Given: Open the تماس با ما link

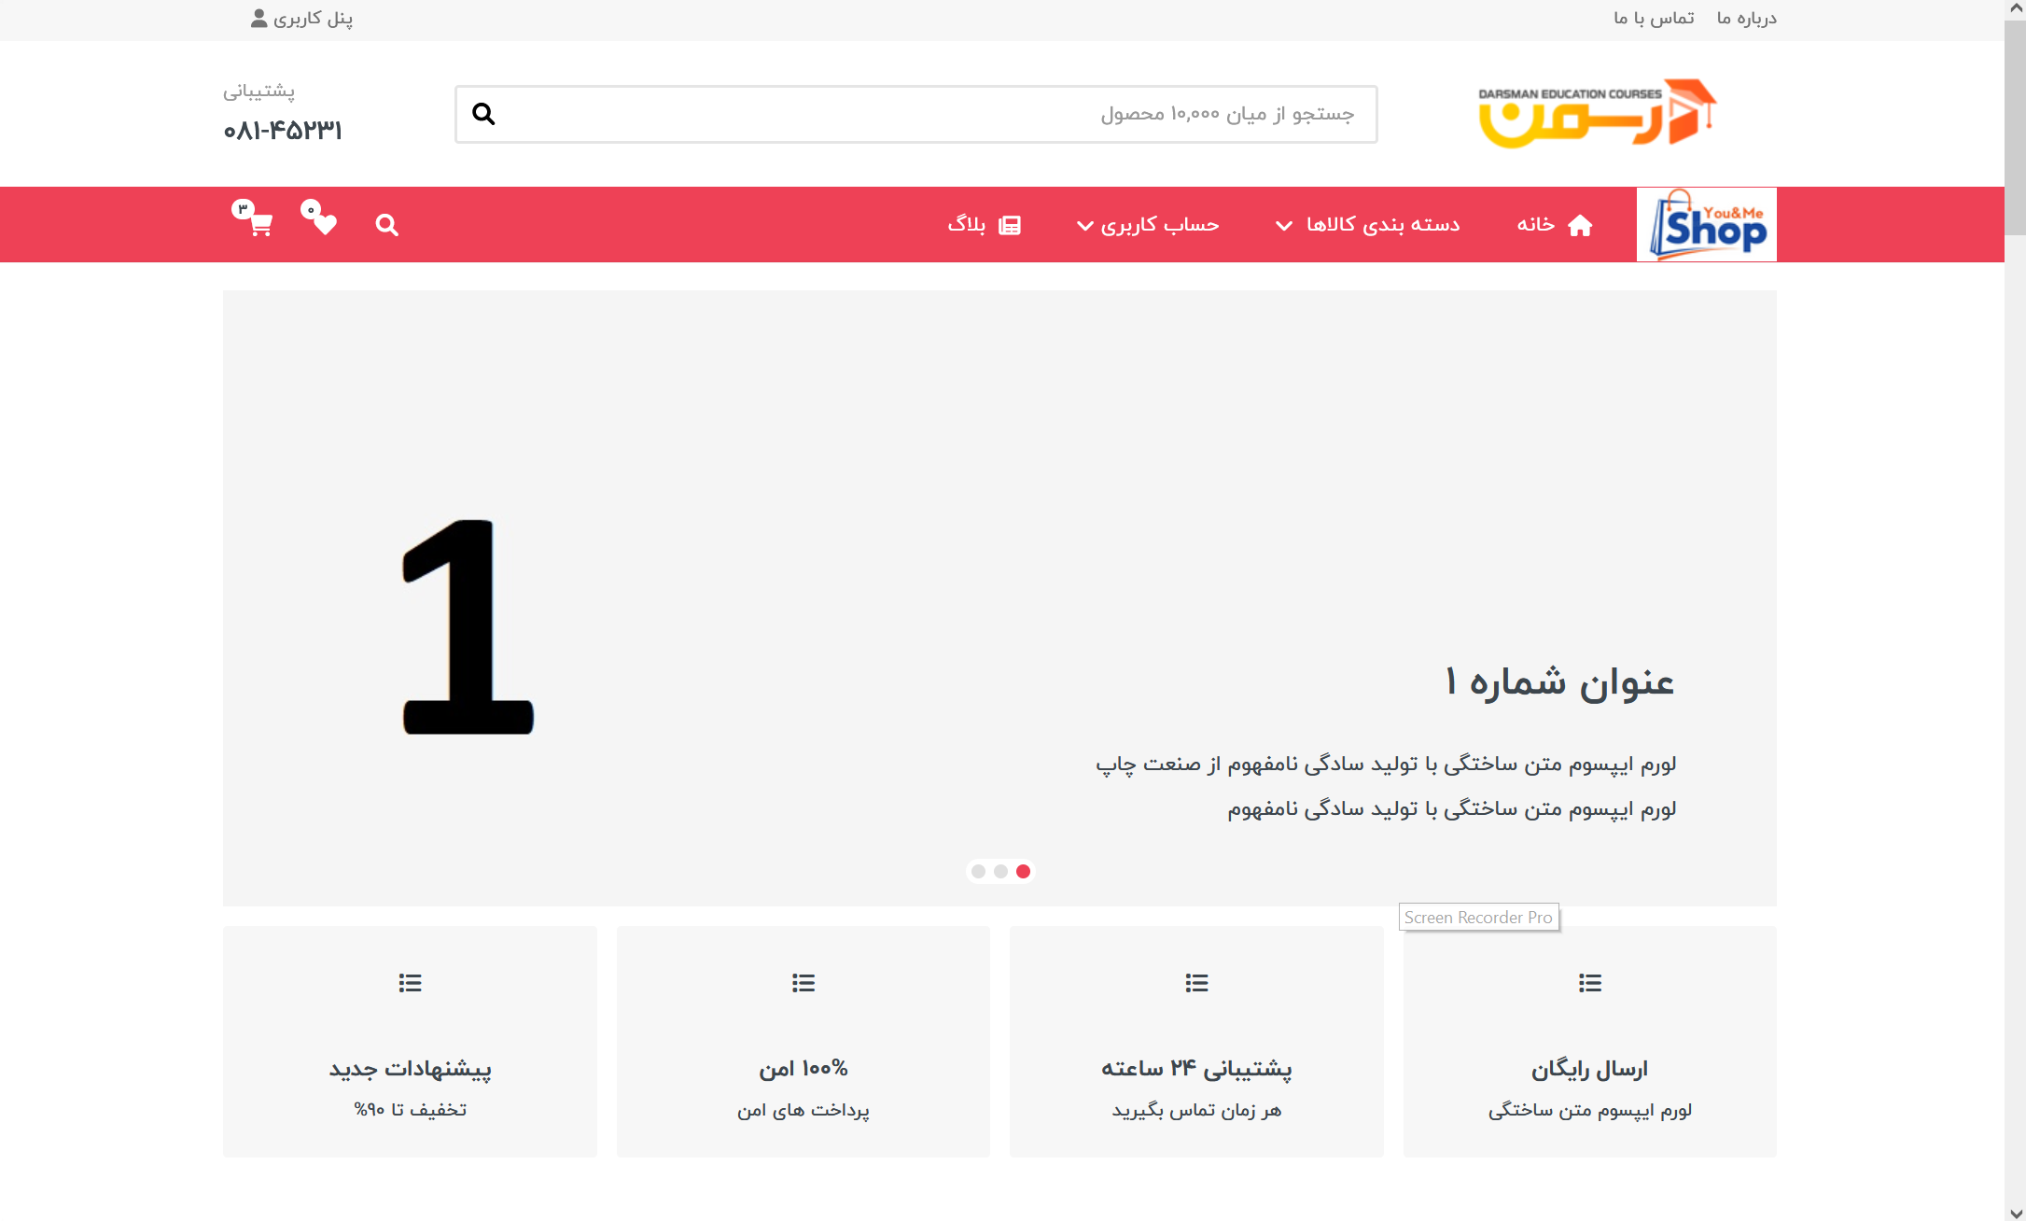Looking at the screenshot, I should point(1654,19).
